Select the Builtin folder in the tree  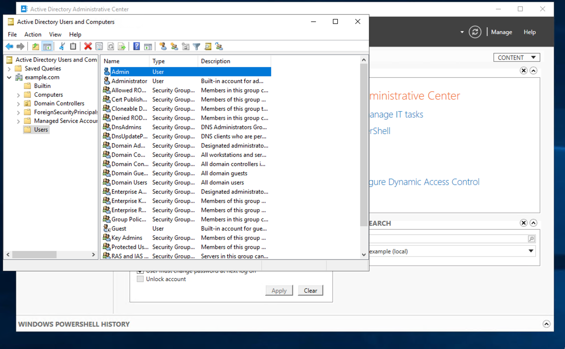[x=42, y=86]
